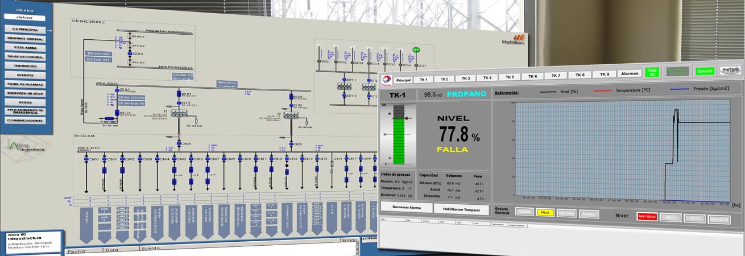Click the user name field
This screenshot has width=745, height=256.
pos(26,18)
